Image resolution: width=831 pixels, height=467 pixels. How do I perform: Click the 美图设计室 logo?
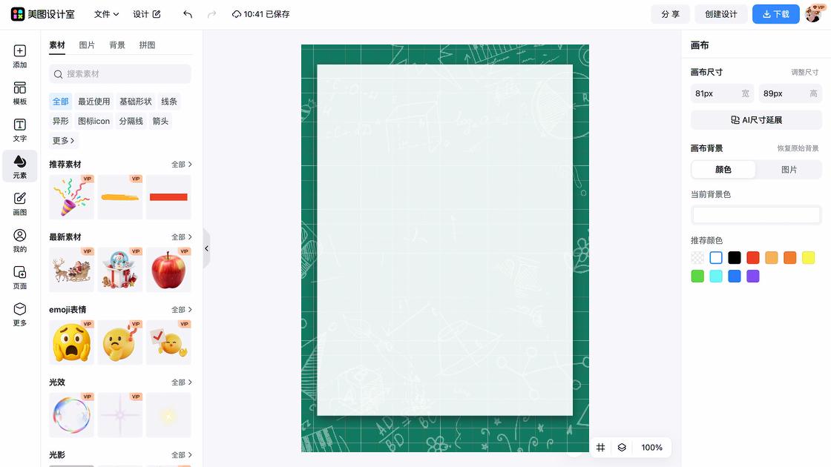click(43, 14)
